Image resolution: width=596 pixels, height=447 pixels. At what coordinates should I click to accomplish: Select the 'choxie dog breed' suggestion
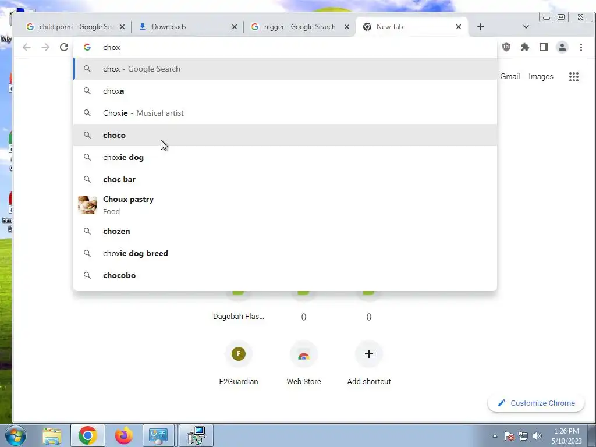click(285, 253)
